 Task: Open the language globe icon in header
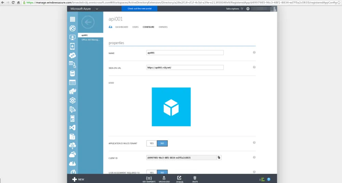point(248,9)
